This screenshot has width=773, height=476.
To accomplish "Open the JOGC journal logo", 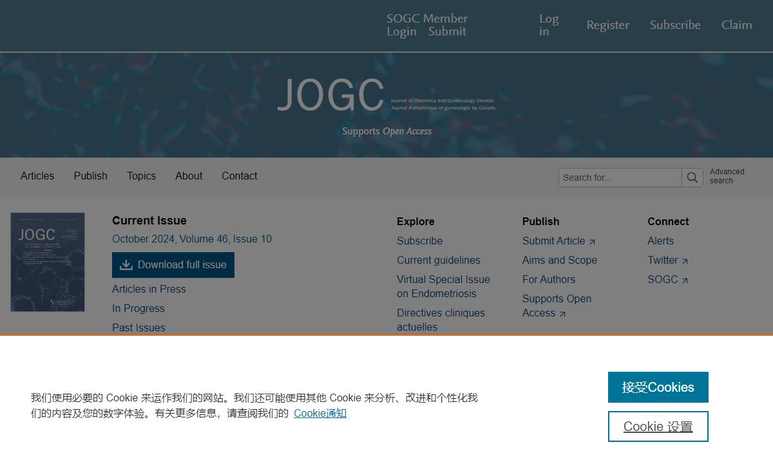I will point(386,95).
